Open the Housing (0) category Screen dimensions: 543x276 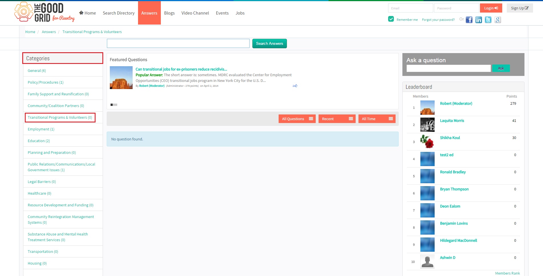point(37,263)
